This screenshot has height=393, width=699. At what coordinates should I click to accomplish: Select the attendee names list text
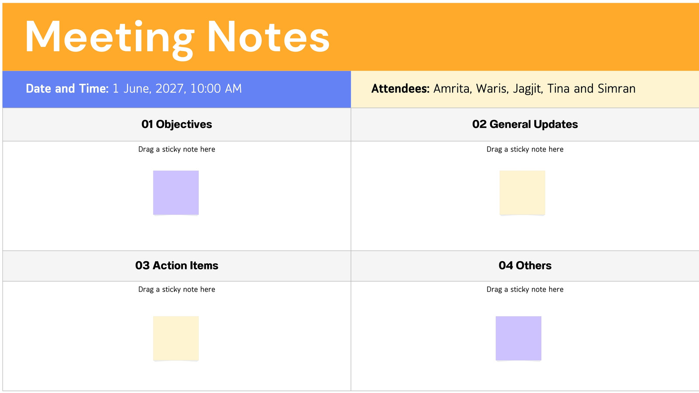[534, 89]
